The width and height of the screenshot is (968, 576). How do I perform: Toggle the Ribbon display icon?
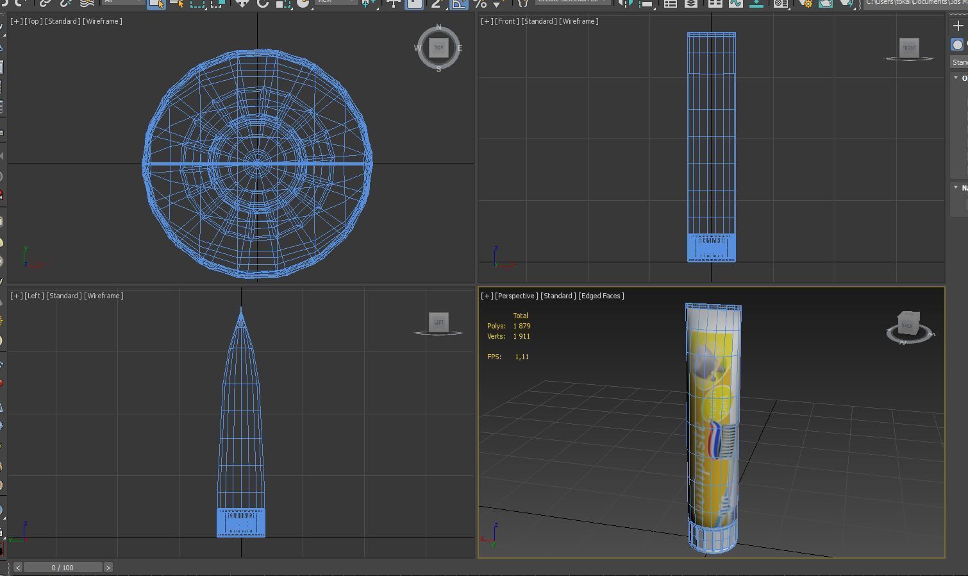[x=715, y=3]
